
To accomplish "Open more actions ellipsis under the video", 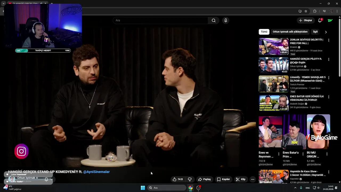I will [253, 179].
